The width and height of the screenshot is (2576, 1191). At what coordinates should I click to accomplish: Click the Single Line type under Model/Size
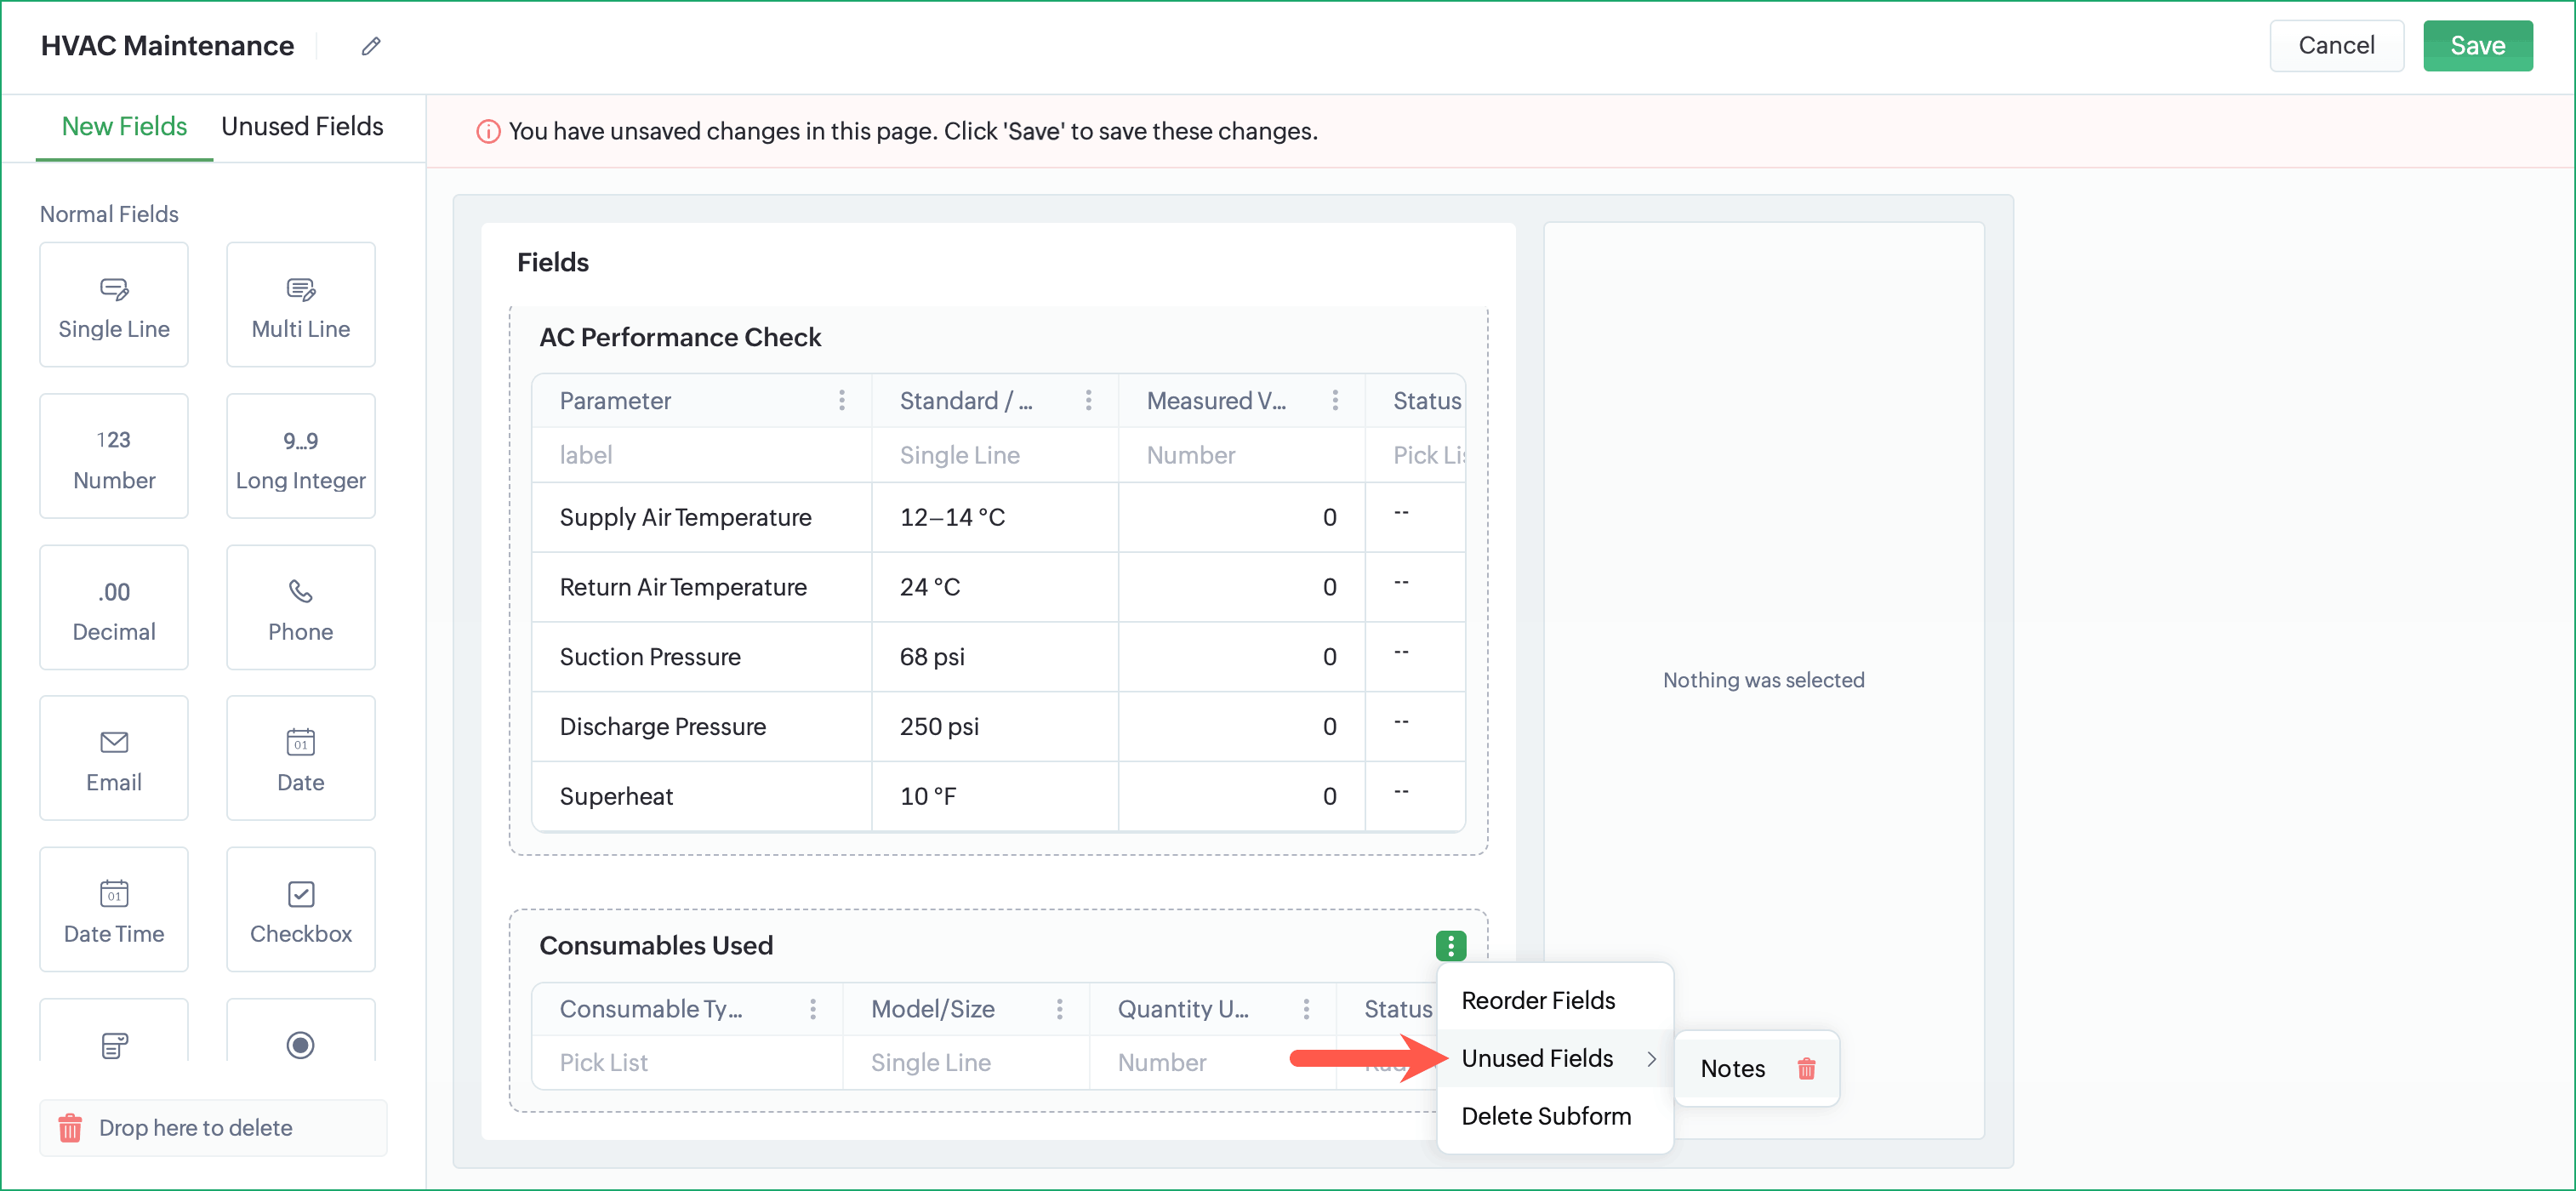point(930,1063)
